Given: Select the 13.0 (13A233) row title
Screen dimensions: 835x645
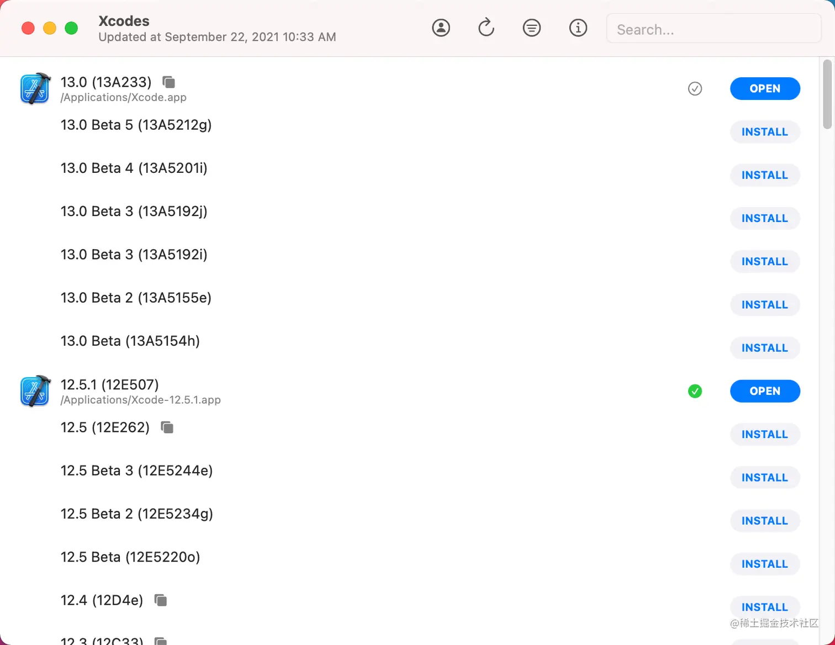Looking at the screenshot, I should click(x=106, y=82).
